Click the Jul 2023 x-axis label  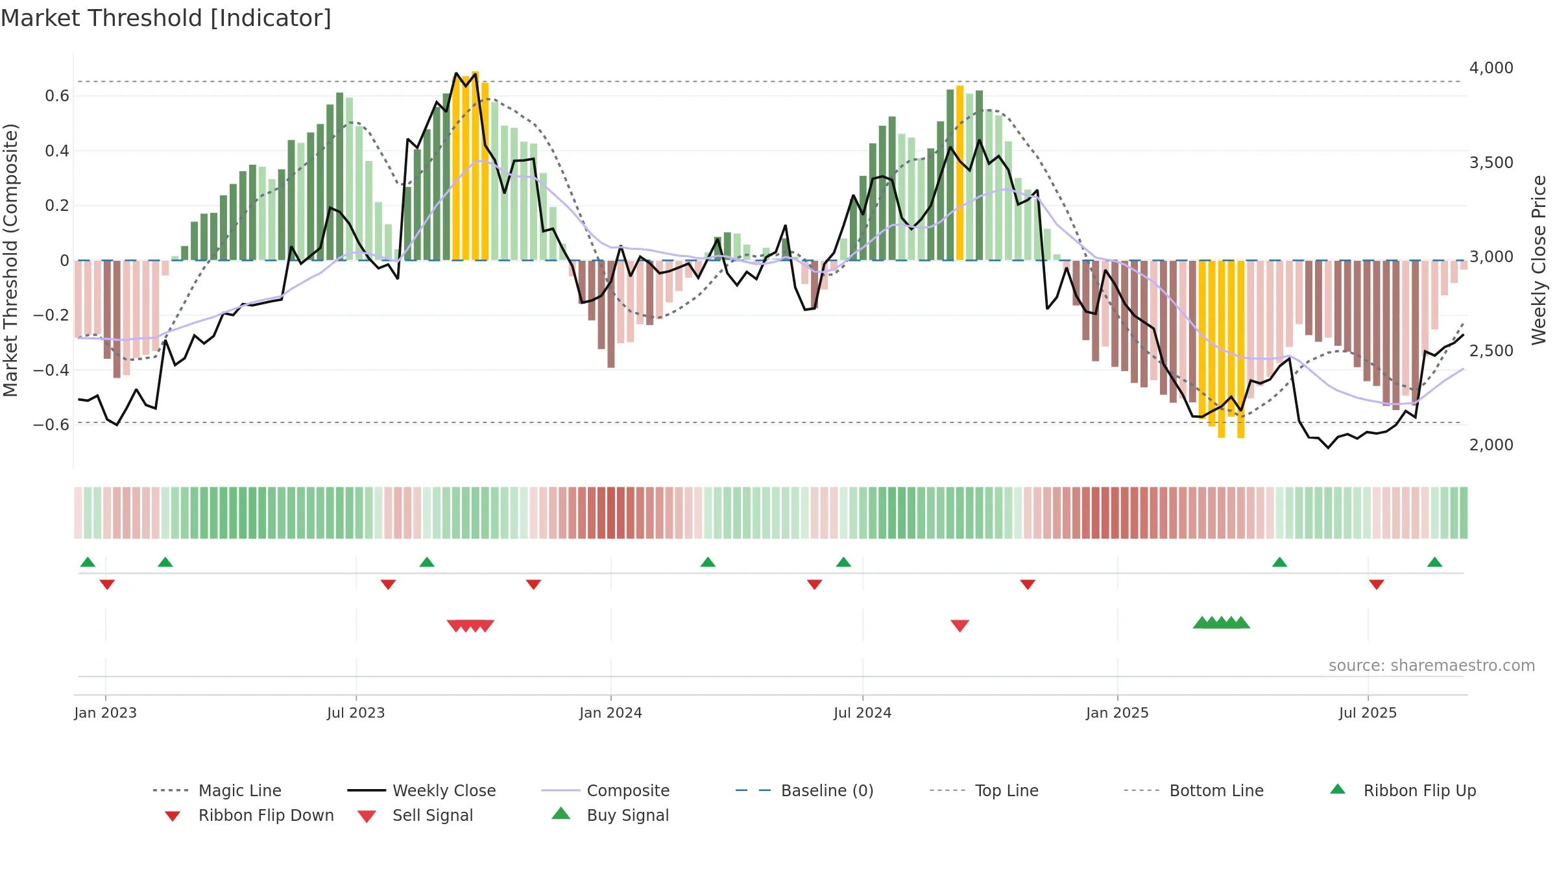click(356, 712)
